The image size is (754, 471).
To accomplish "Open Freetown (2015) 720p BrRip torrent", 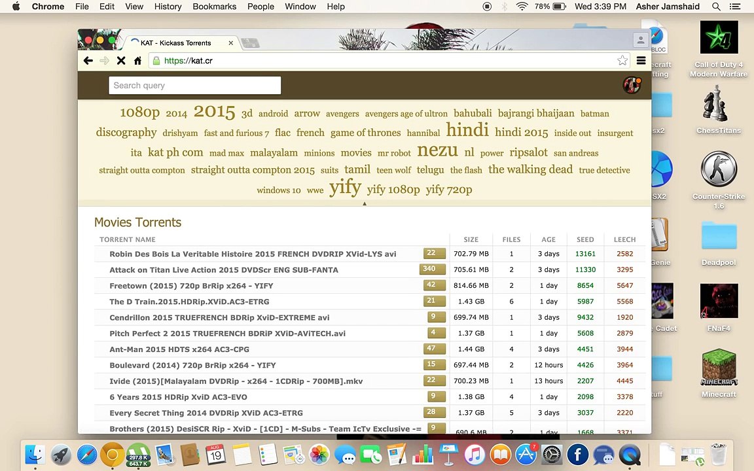I will pyautogui.click(x=191, y=285).
